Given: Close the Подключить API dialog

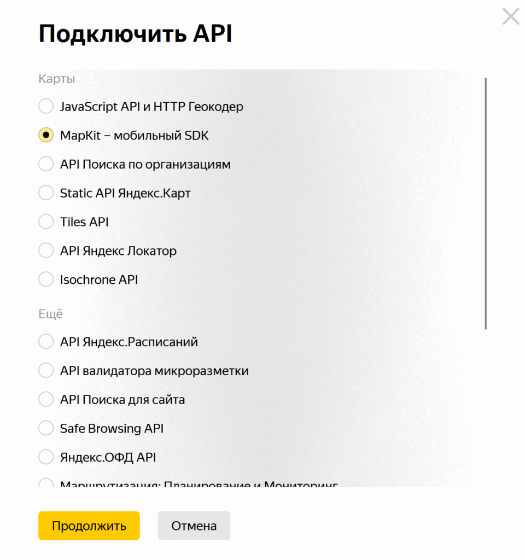Looking at the screenshot, I should (510, 16).
